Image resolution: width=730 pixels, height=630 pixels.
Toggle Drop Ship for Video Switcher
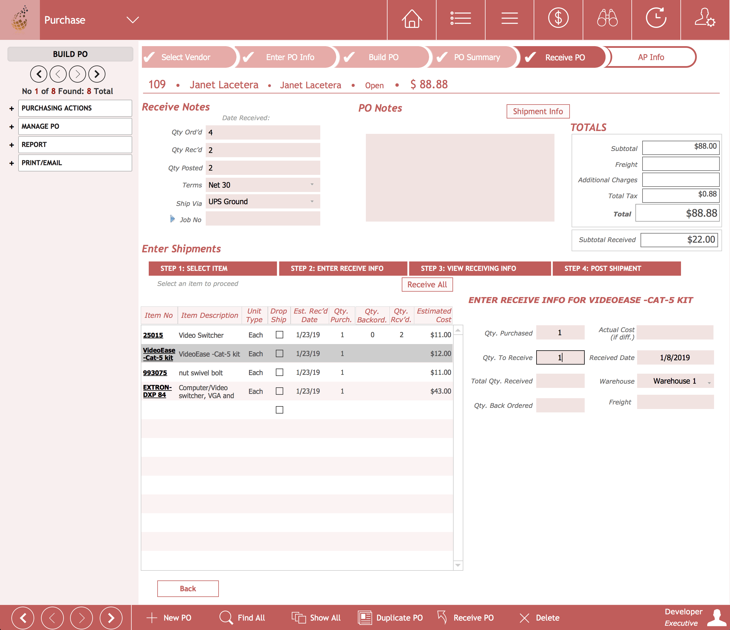(280, 335)
